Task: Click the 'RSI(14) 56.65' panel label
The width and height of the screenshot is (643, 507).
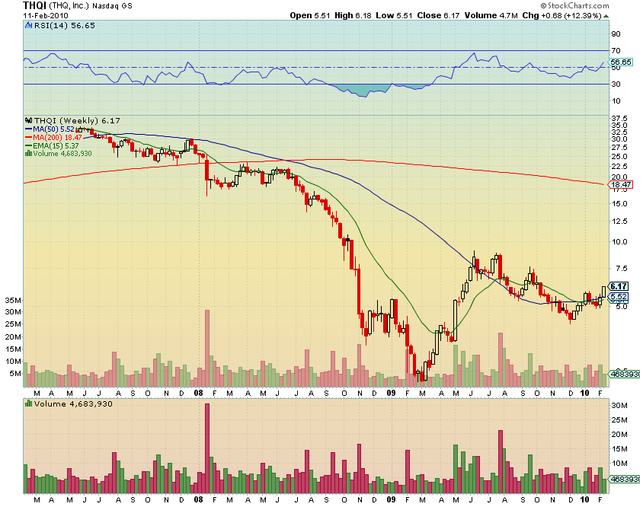Action: 65,25
